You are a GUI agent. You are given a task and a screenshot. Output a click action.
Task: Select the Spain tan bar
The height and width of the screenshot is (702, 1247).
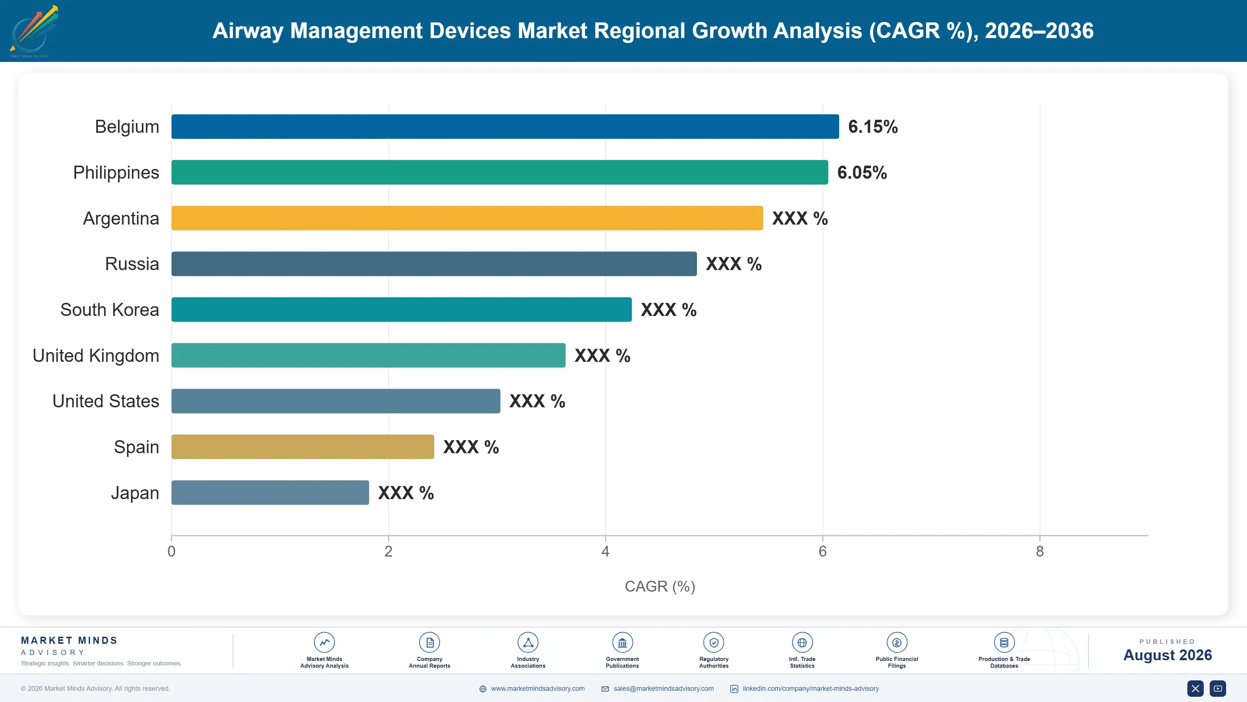point(302,447)
